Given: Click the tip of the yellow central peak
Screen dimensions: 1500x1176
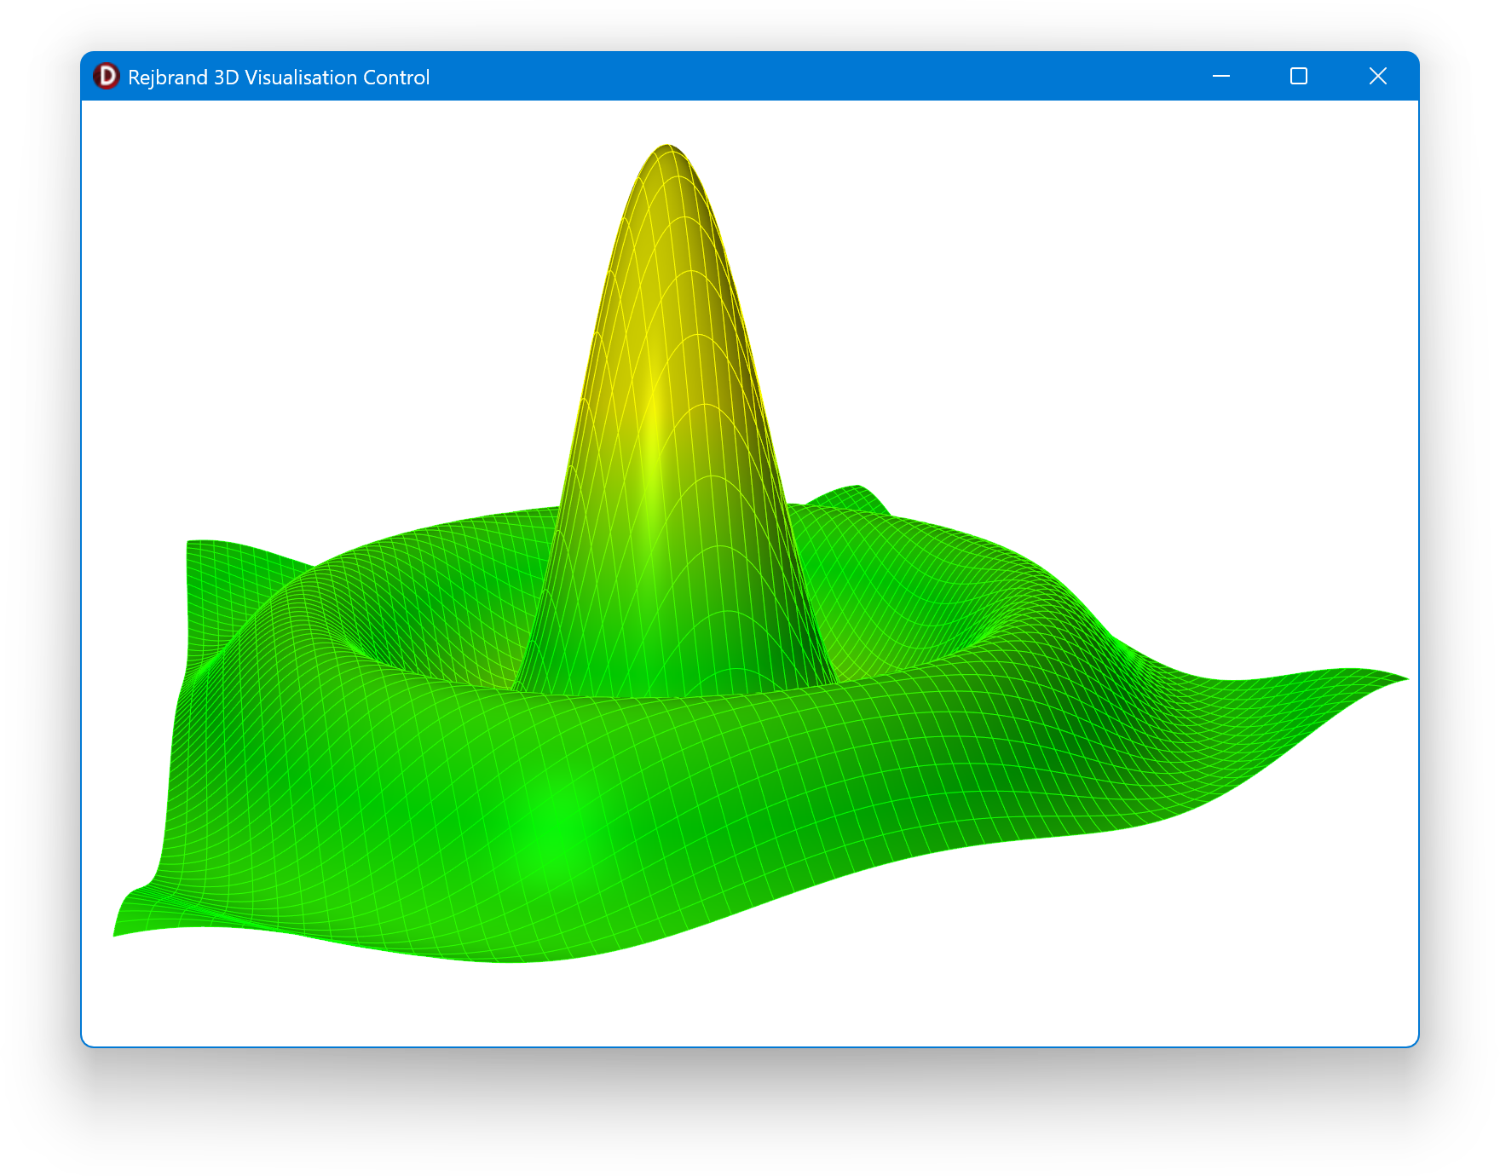Looking at the screenshot, I should click(x=666, y=148).
